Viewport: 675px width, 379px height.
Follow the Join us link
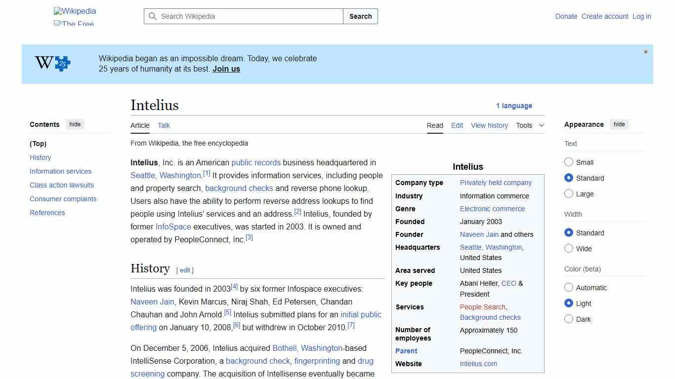[226, 69]
